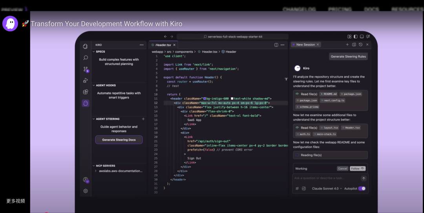Click the split editor icon
The width and height of the screenshot is (424, 213).
click(276, 45)
